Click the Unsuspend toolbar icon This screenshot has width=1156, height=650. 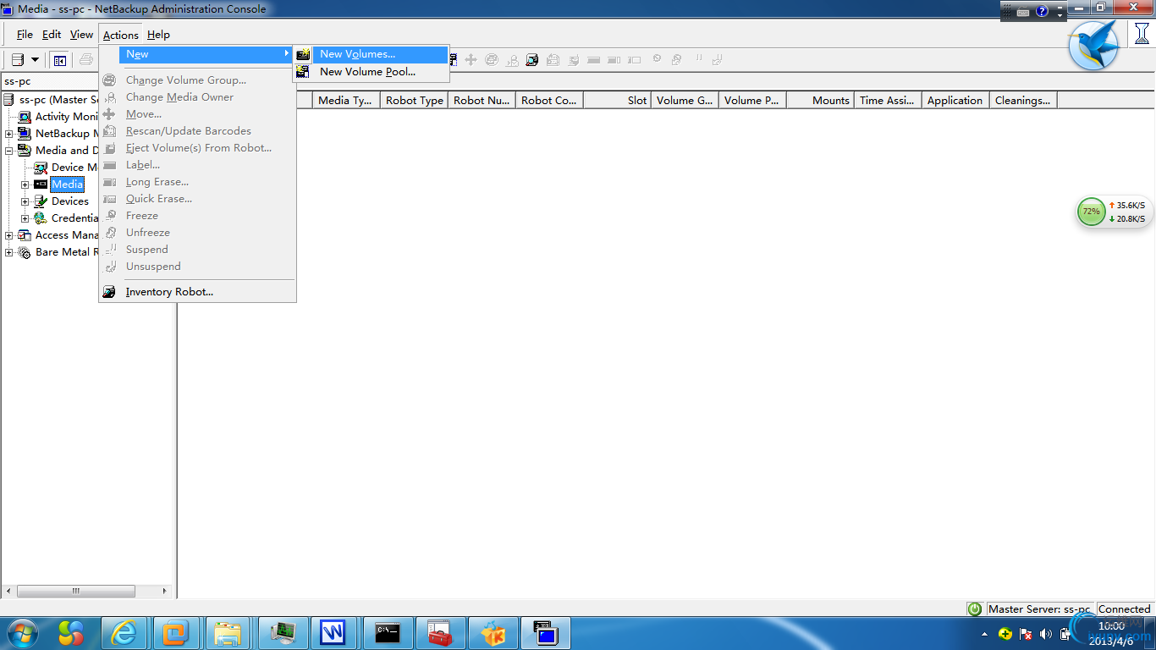pyautogui.click(x=717, y=60)
